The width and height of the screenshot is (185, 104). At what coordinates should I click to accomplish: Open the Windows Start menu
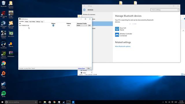pos(2,102)
